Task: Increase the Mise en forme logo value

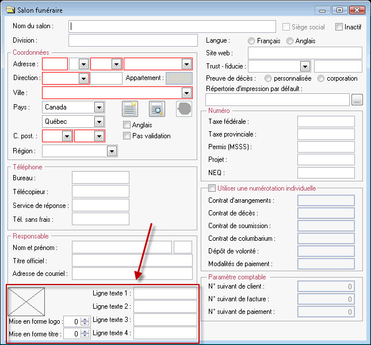Action: click(x=85, y=319)
